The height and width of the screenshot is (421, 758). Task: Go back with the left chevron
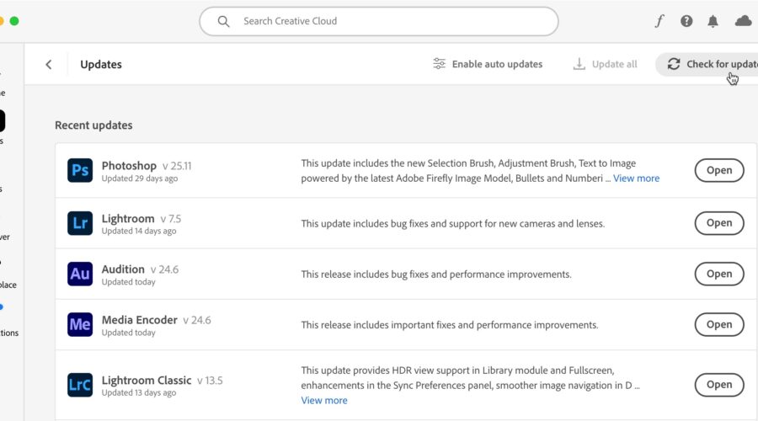tap(48, 64)
